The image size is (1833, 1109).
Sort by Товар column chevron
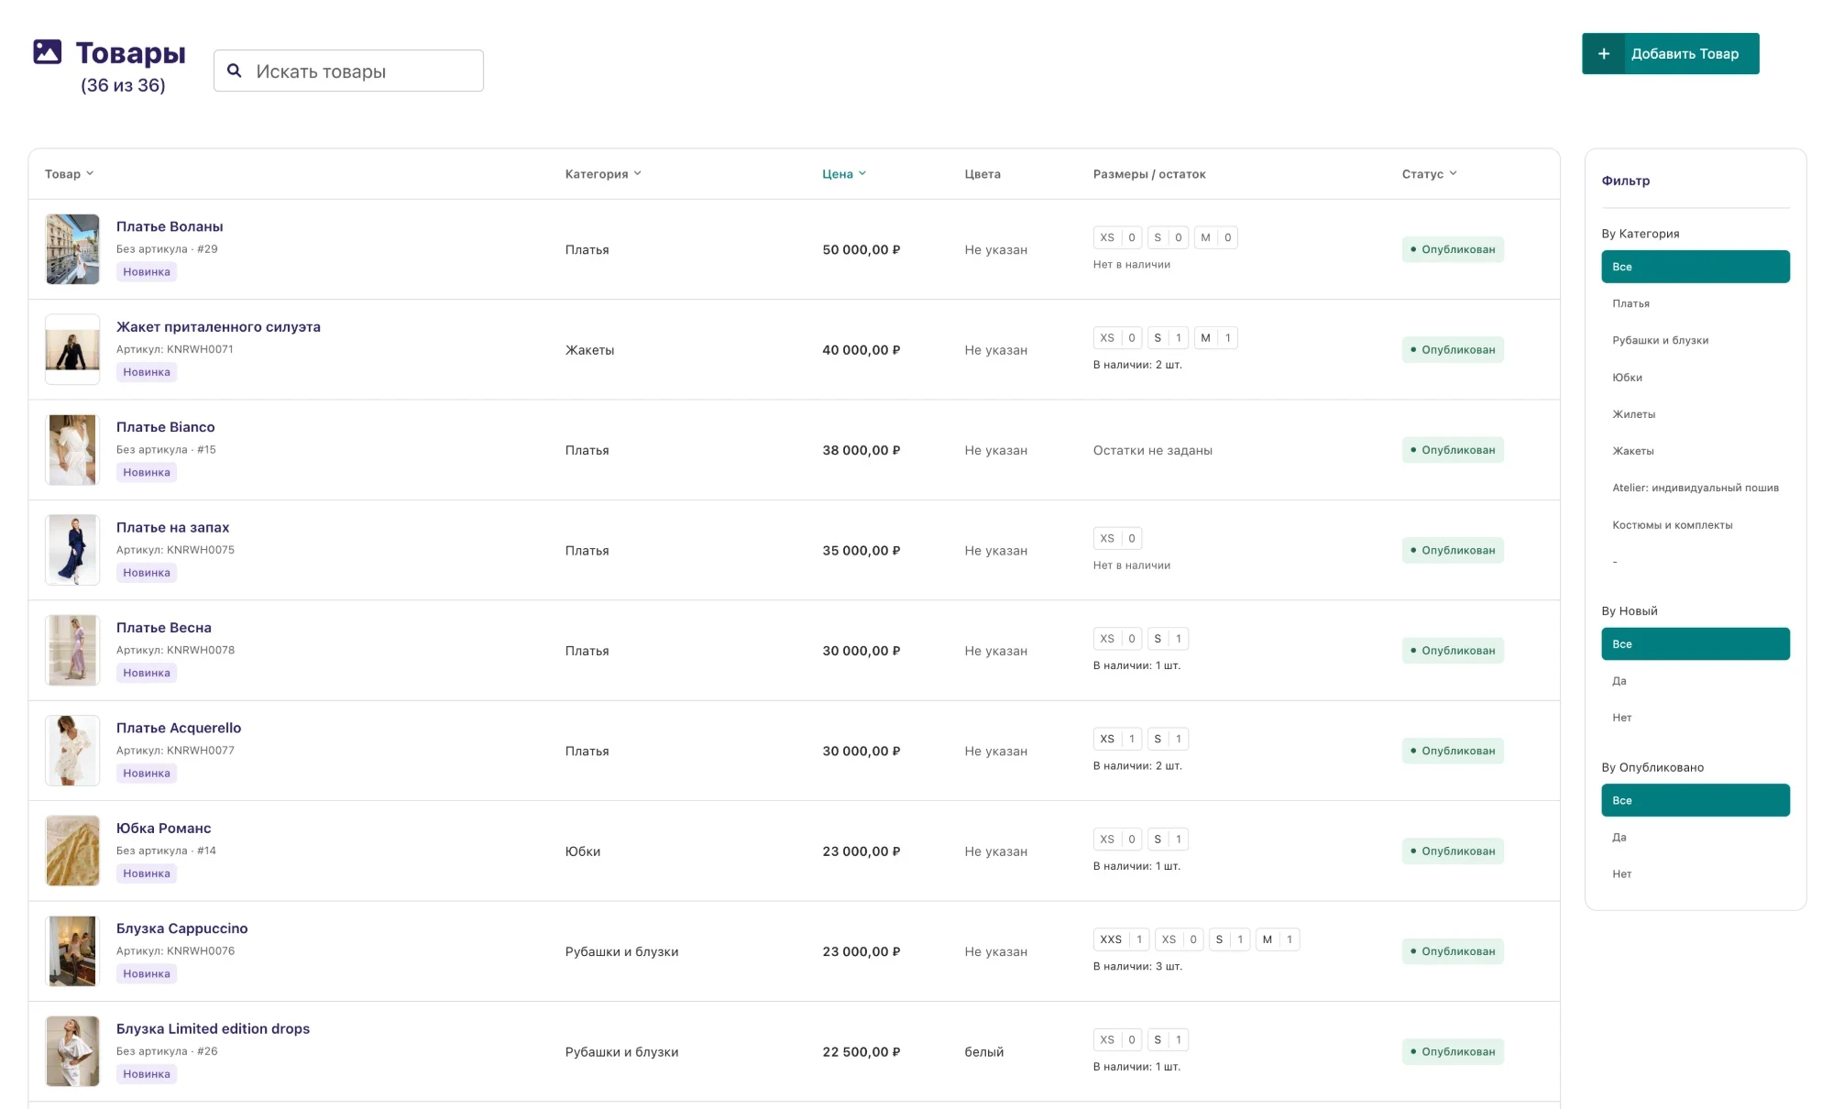tap(90, 173)
